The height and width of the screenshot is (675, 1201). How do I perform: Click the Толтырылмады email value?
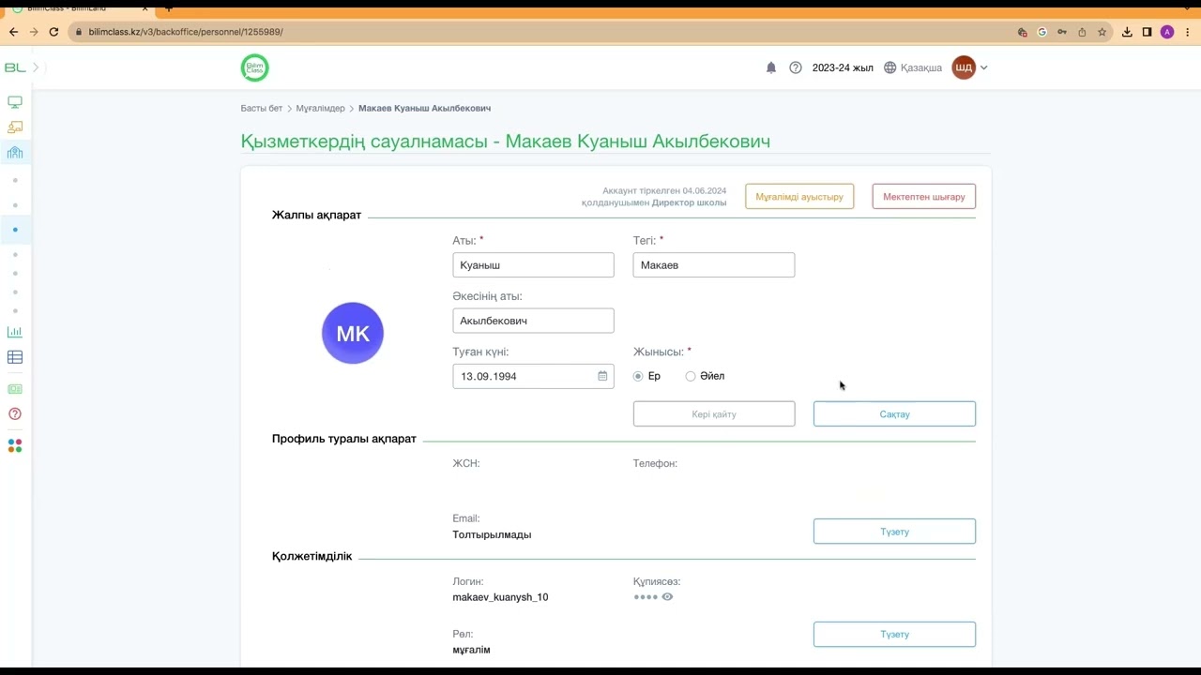click(x=492, y=534)
